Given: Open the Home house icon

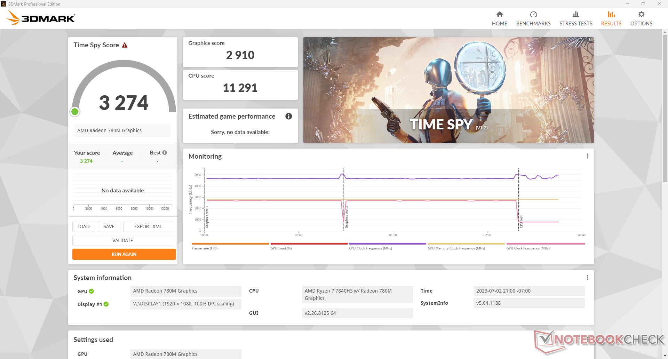Looking at the screenshot, I should [499, 14].
